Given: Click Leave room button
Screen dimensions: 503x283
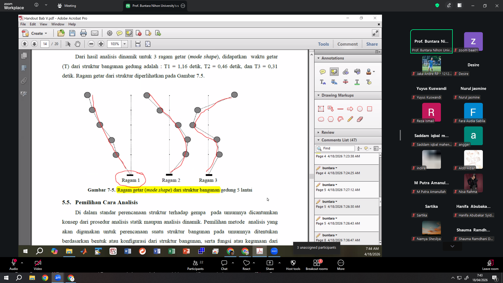Looking at the screenshot, I should coord(490,265).
